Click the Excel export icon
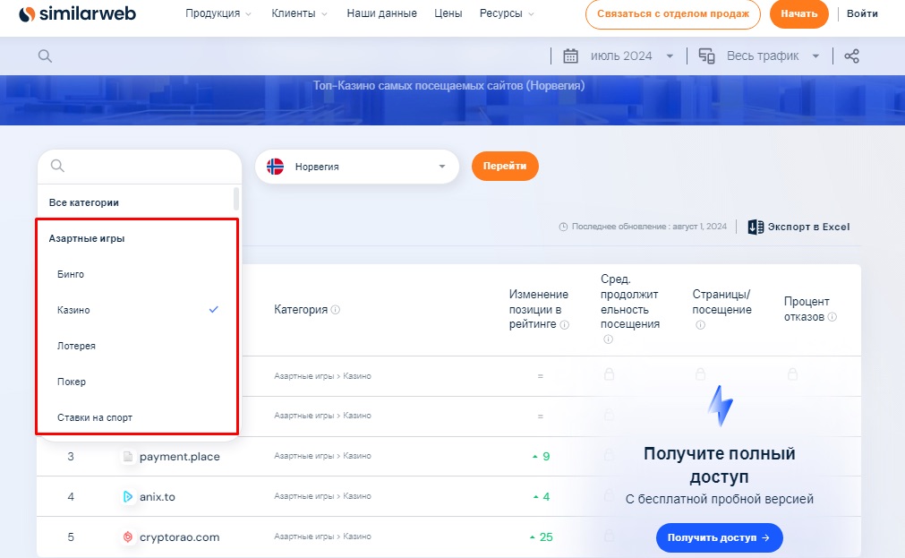 tap(756, 227)
